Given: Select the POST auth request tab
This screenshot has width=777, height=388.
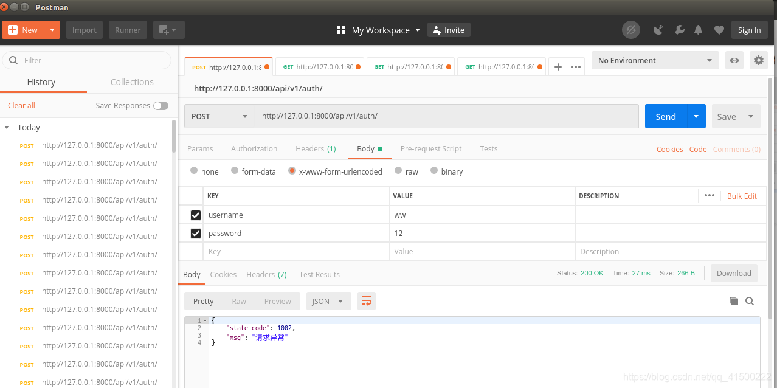Looking at the screenshot, I should click(x=229, y=67).
